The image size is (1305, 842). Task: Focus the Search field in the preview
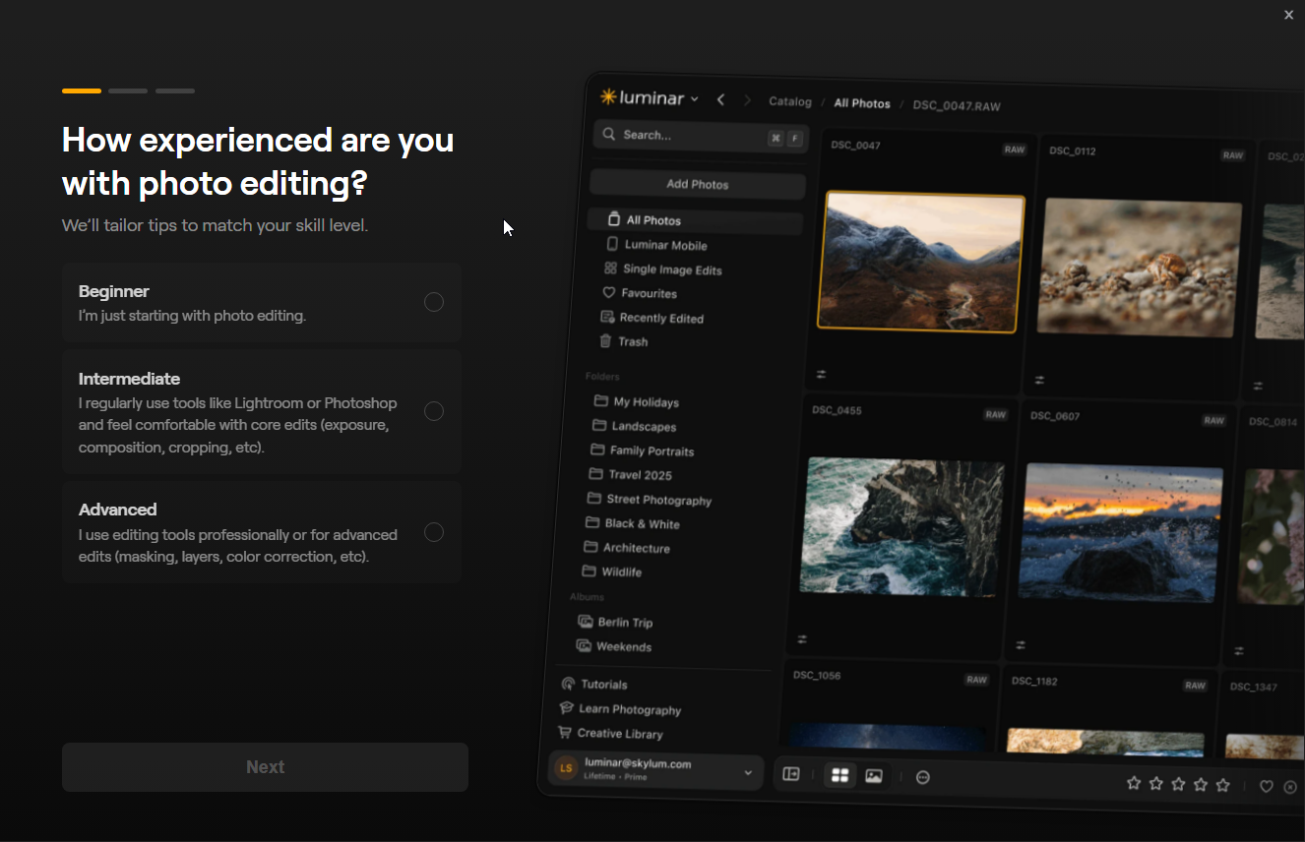pyautogui.click(x=701, y=136)
